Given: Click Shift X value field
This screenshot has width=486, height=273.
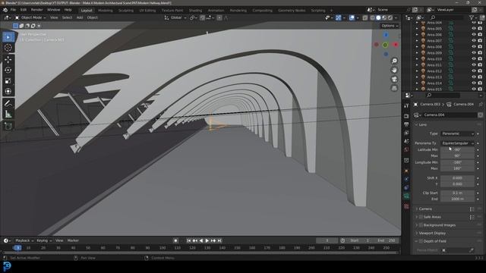Looking at the screenshot, I should pyautogui.click(x=457, y=178).
